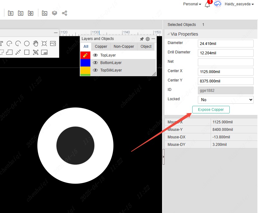Expand the Personal workspace dropdown
This screenshot has width=258, height=213.
point(192,4)
